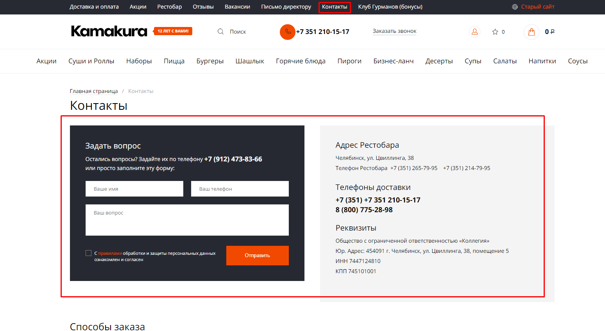Click Рестобар phone +7 (351) 214-79-95
This screenshot has height=331, width=605.
[467, 168]
